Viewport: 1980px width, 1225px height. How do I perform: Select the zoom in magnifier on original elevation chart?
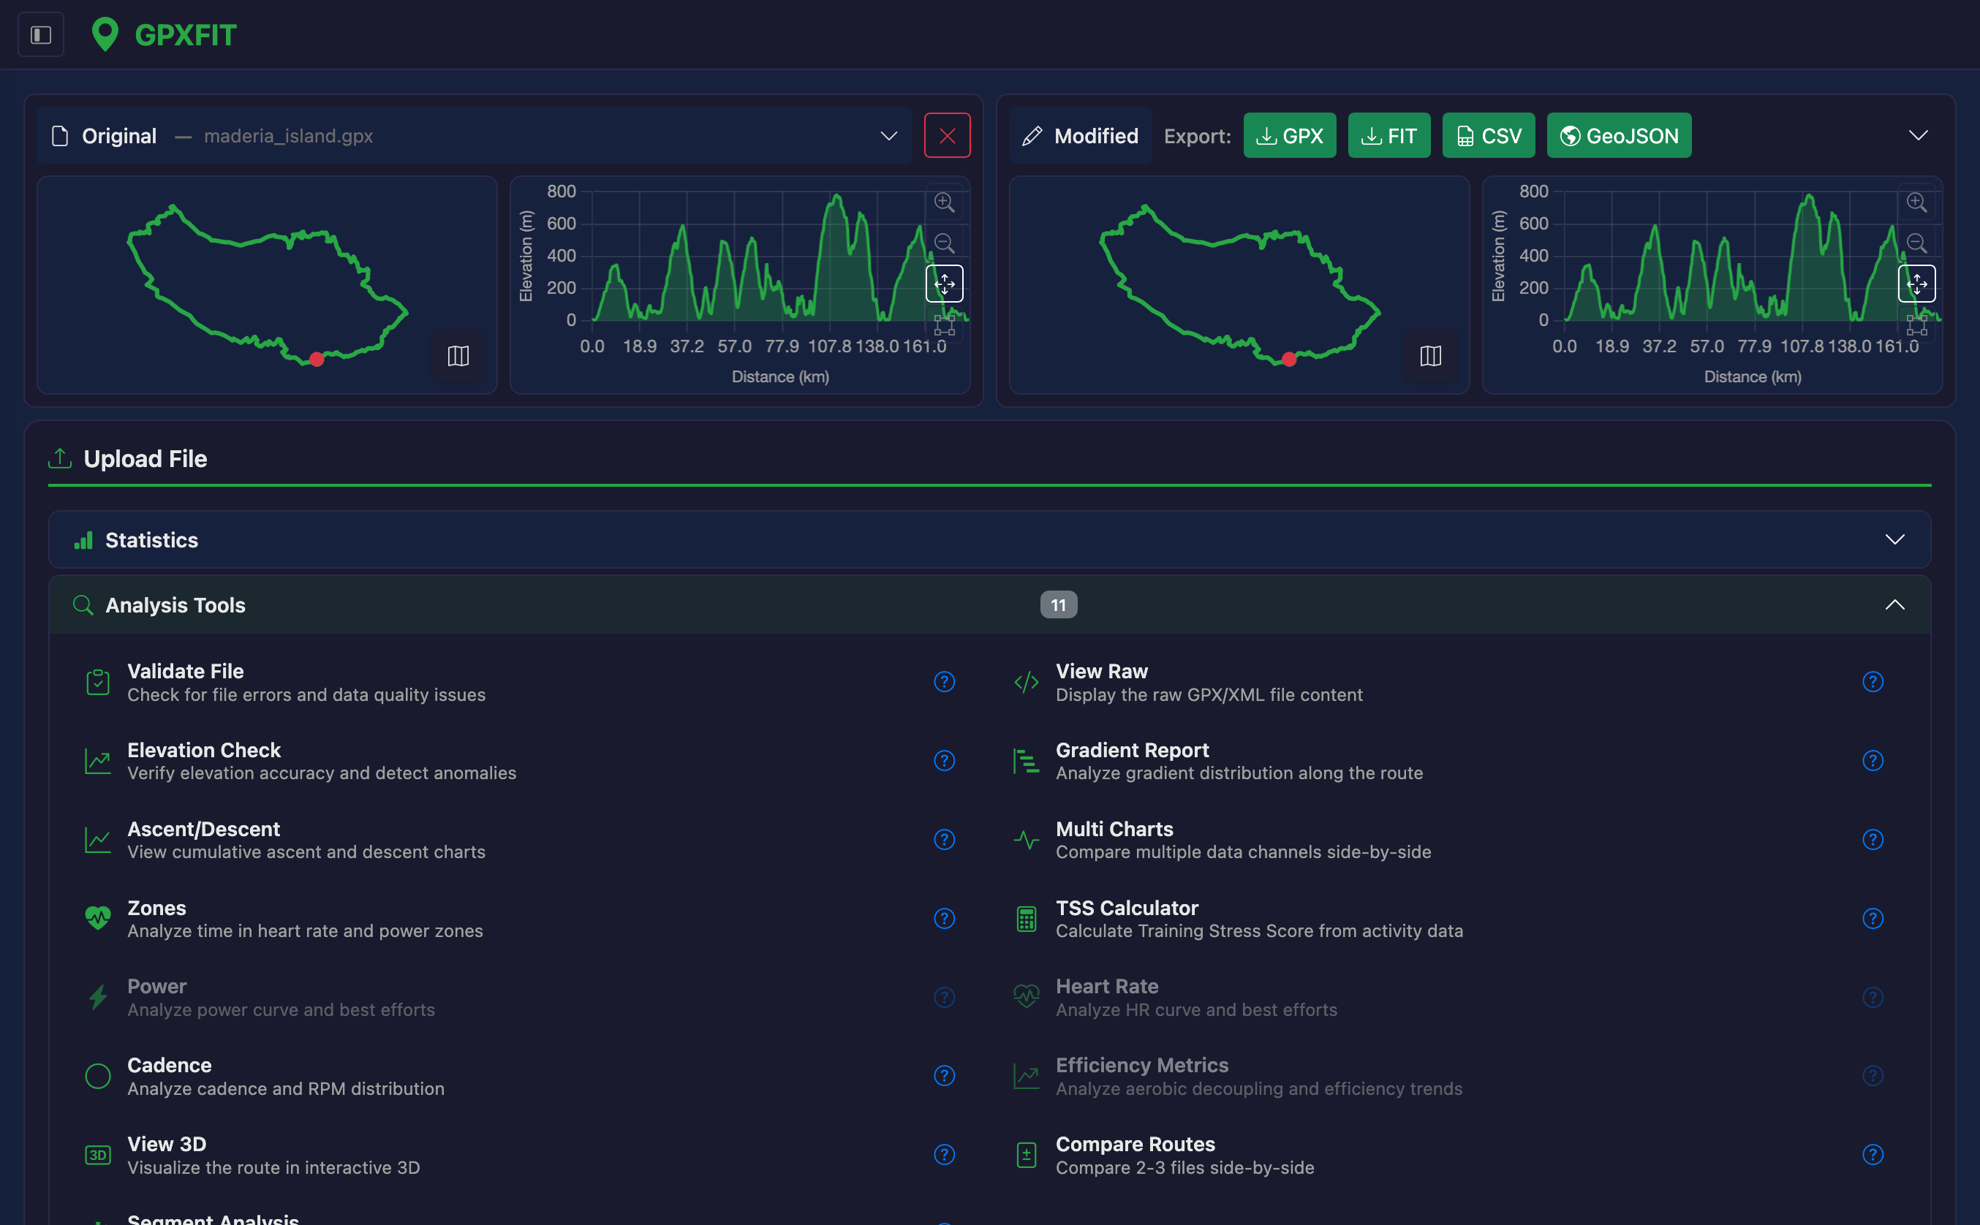click(944, 202)
